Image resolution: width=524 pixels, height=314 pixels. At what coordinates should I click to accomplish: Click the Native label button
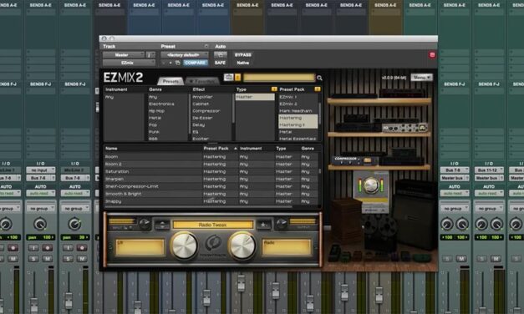(243, 63)
